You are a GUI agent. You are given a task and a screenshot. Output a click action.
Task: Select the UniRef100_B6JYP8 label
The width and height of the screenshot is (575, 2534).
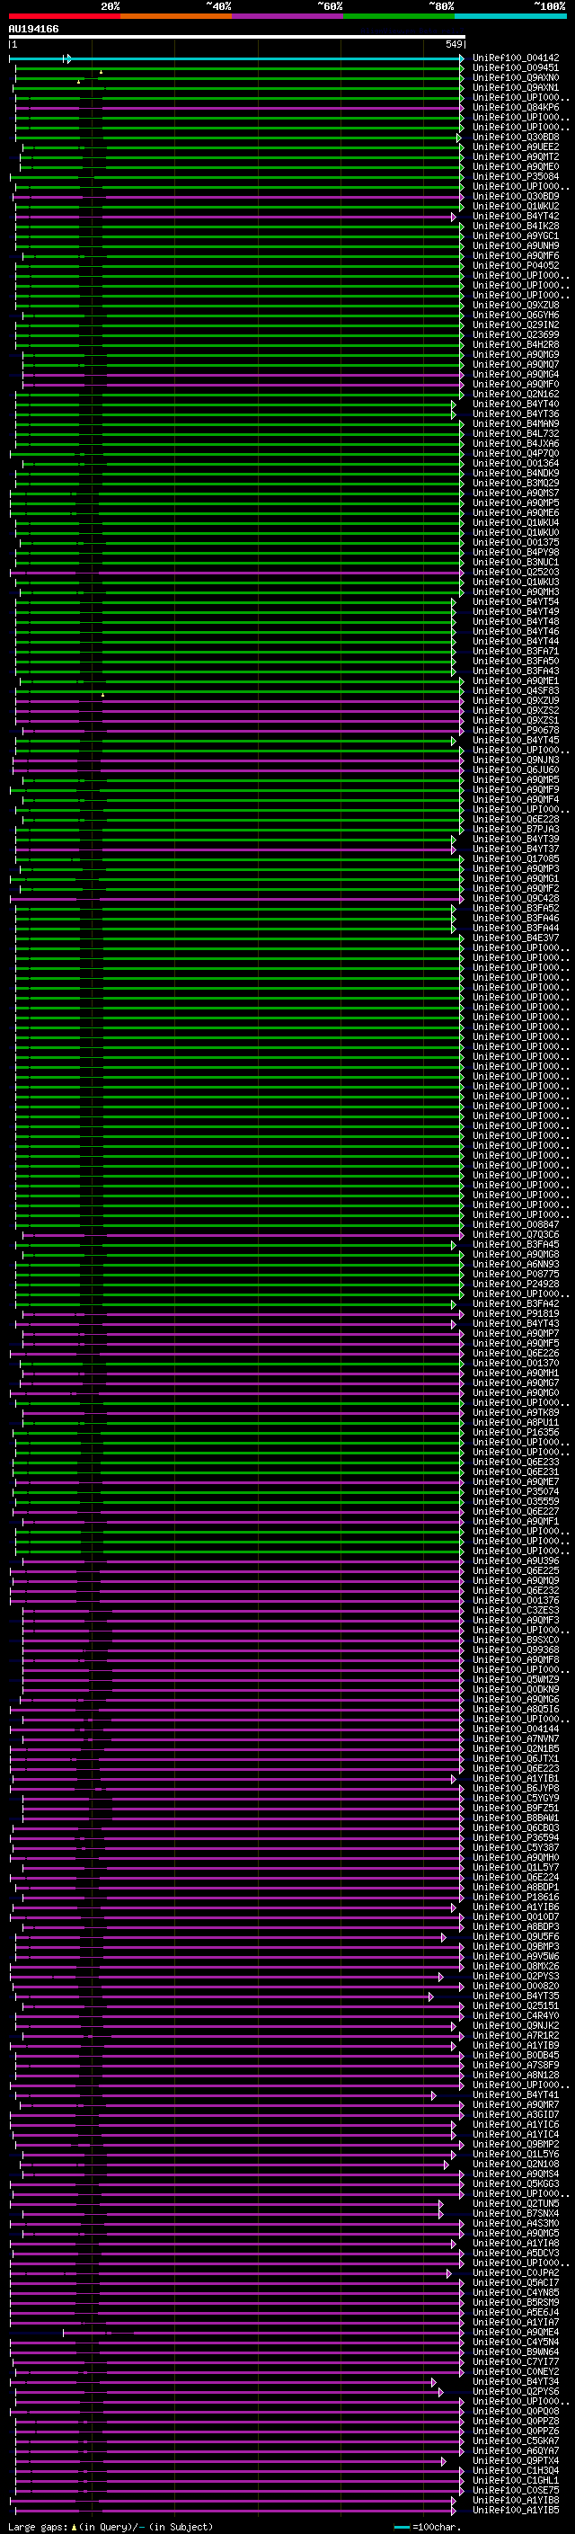(516, 1788)
